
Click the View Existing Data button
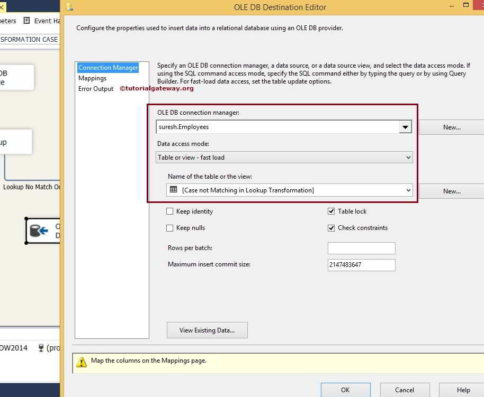coord(207,330)
